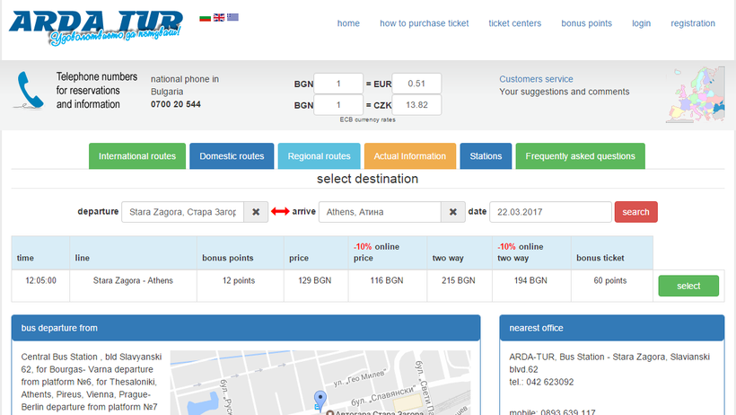Select the Stara Zagora - Athens trip
Viewport: 736px width, 415px height.
pyautogui.click(x=688, y=286)
